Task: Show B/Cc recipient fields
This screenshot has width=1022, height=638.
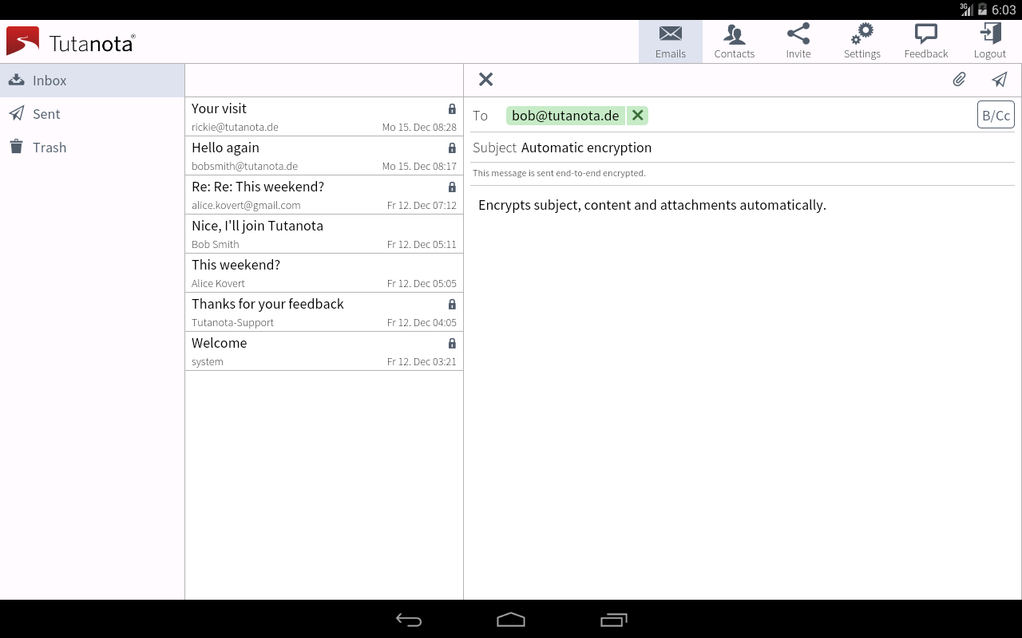Action: (x=996, y=115)
